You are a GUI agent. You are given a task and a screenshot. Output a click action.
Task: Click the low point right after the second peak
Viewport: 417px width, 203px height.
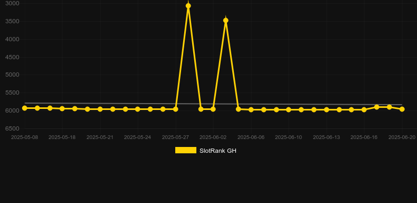tap(238, 109)
